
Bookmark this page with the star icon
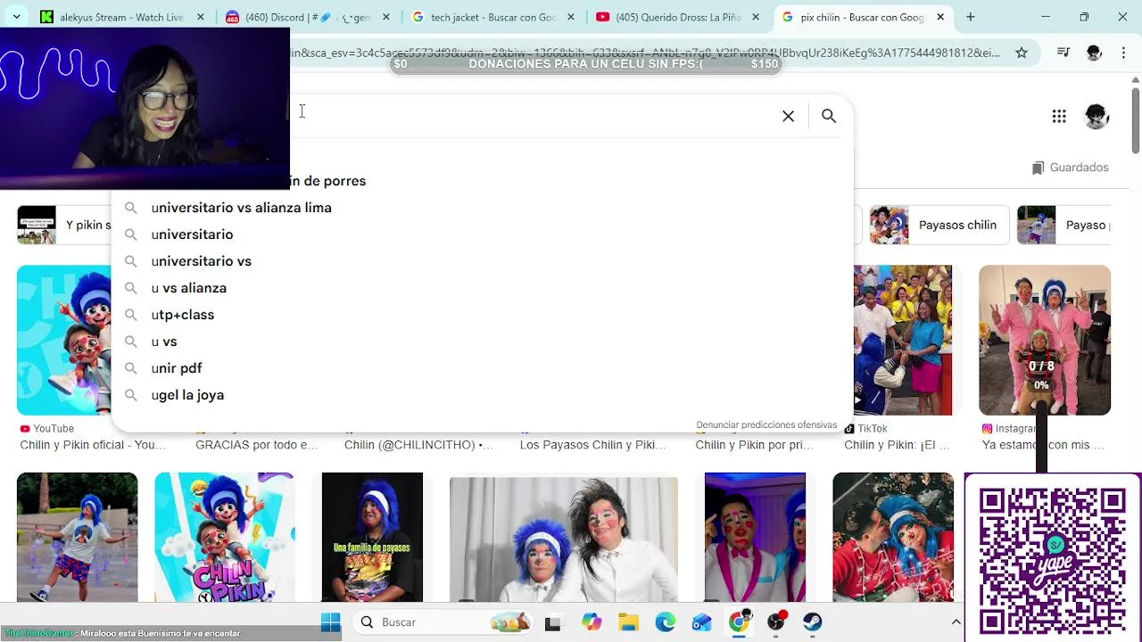point(1022,53)
